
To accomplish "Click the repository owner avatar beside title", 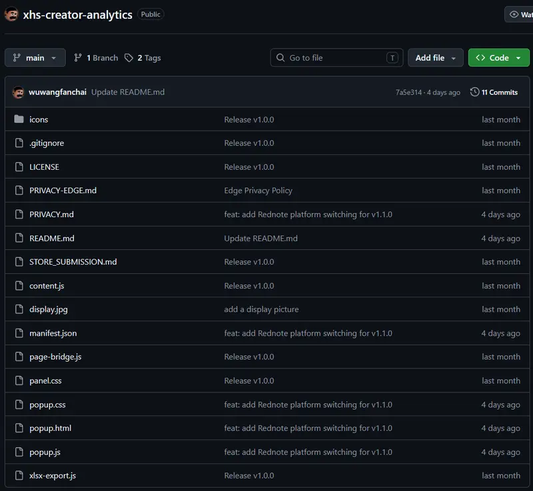I will tap(11, 14).
